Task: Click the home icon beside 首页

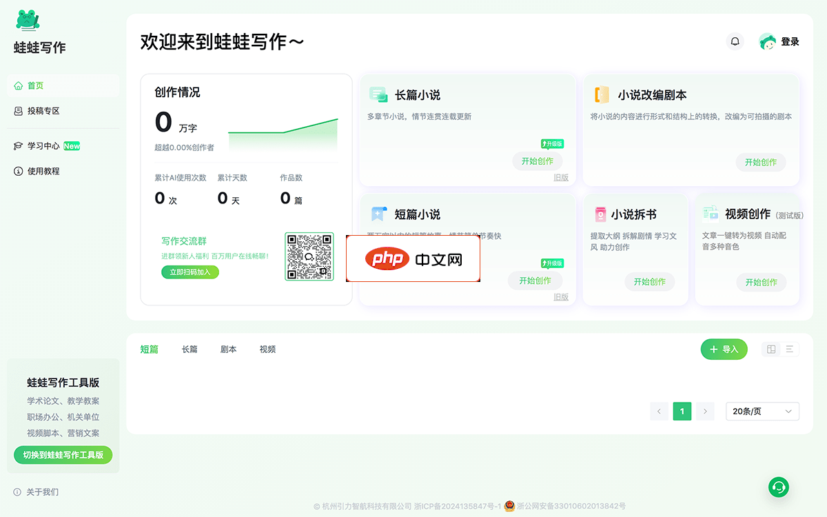Action: (x=19, y=85)
